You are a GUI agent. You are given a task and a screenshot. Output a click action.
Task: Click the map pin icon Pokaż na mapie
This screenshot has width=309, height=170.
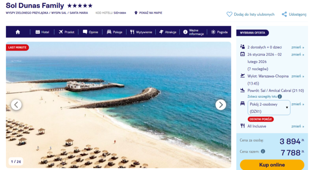pyautogui.click(x=136, y=13)
